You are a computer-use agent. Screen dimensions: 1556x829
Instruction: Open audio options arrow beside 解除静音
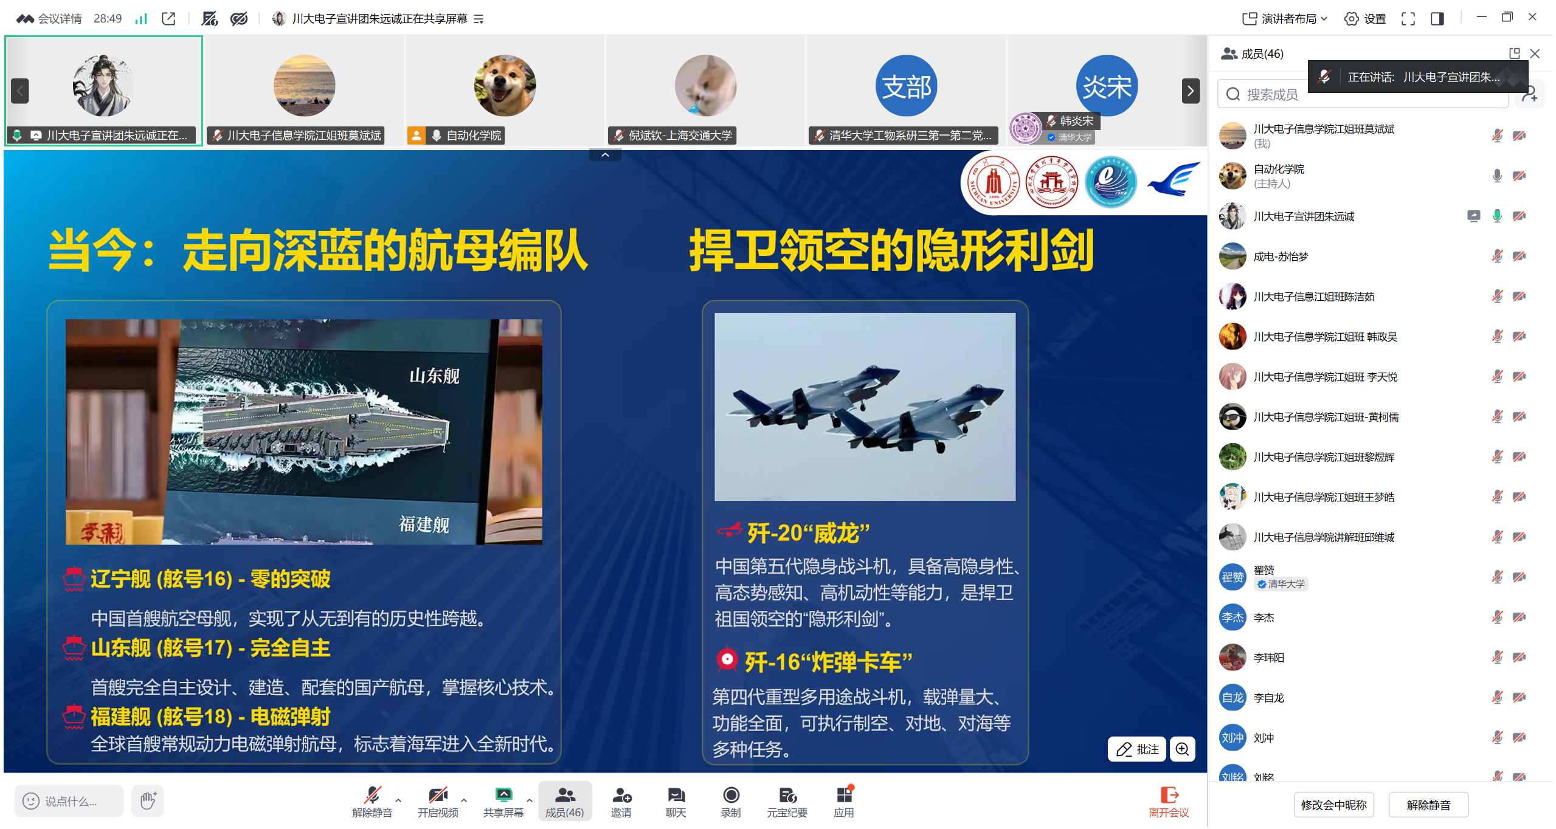[398, 800]
